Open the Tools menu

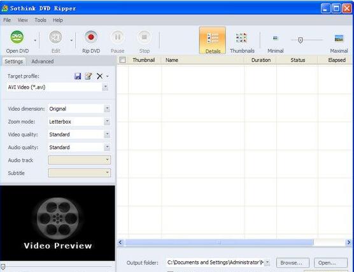(x=40, y=20)
